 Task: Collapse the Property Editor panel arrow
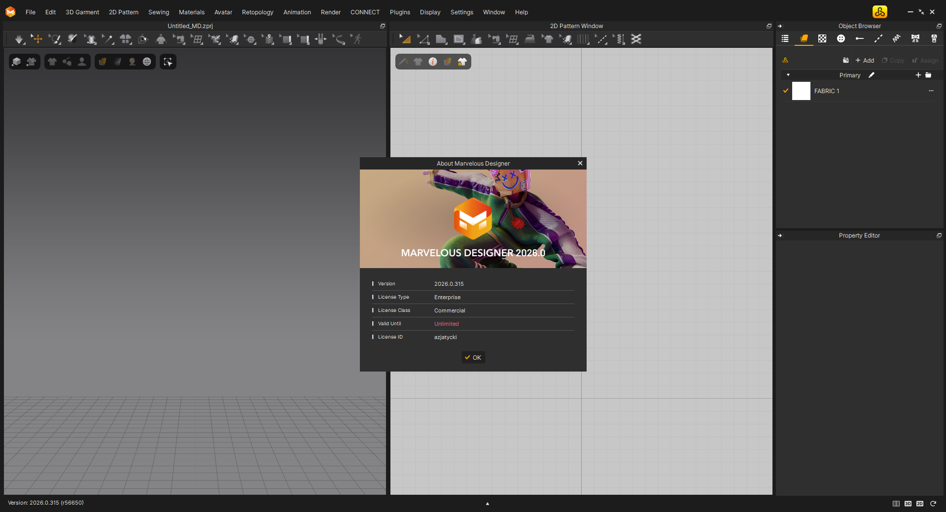[780, 236]
